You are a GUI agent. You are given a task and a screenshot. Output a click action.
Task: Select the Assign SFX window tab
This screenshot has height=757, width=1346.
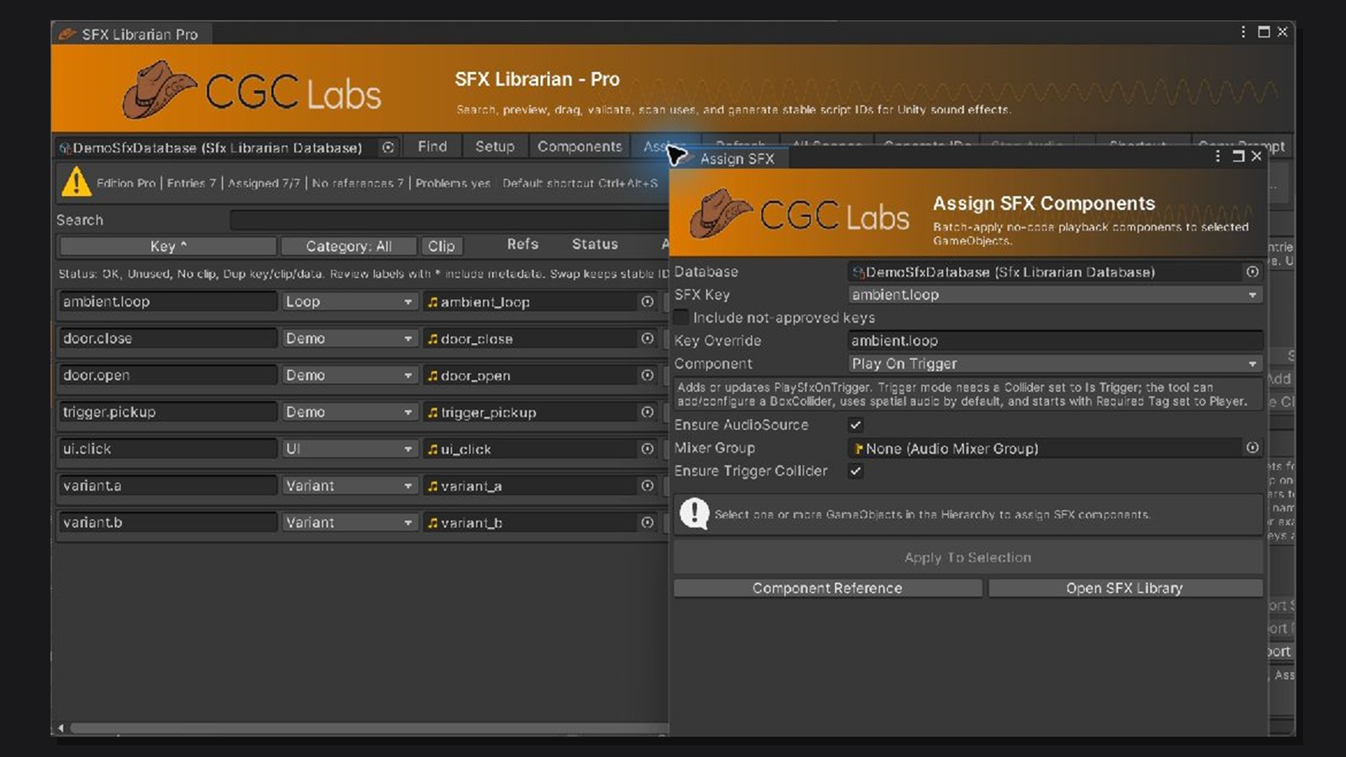pyautogui.click(x=729, y=158)
